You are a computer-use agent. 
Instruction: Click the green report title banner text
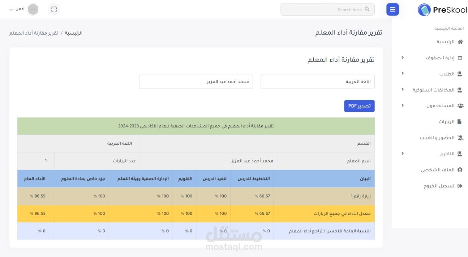pyautogui.click(x=196, y=126)
